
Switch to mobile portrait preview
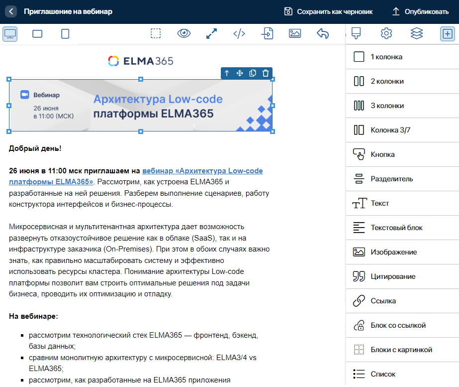[x=65, y=34]
